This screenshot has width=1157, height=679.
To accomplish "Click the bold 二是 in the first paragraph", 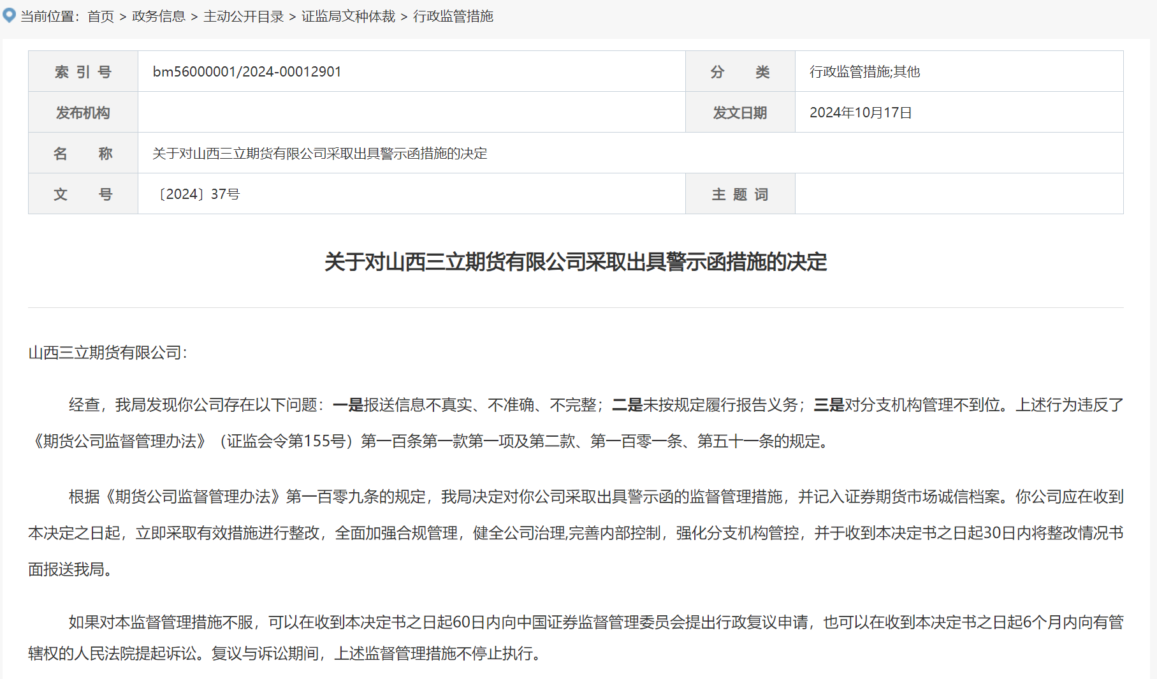I will pos(627,405).
